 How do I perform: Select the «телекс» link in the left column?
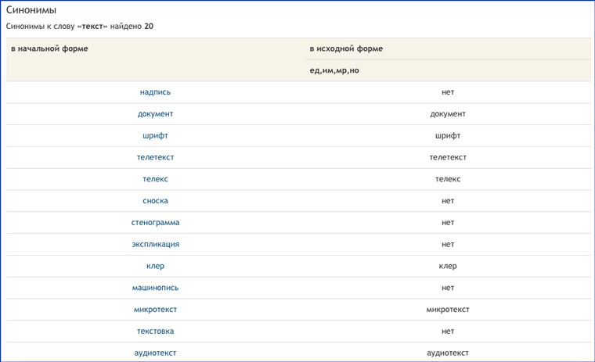pyautogui.click(x=155, y=179)
